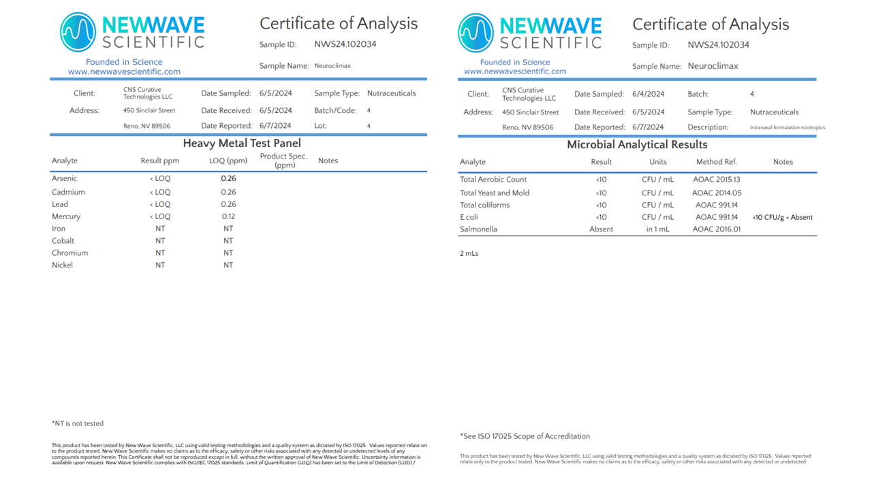872x490 pixels.
Task: Open the newwavescientific.com link on left certificate
Action: (x=124, y=71)
